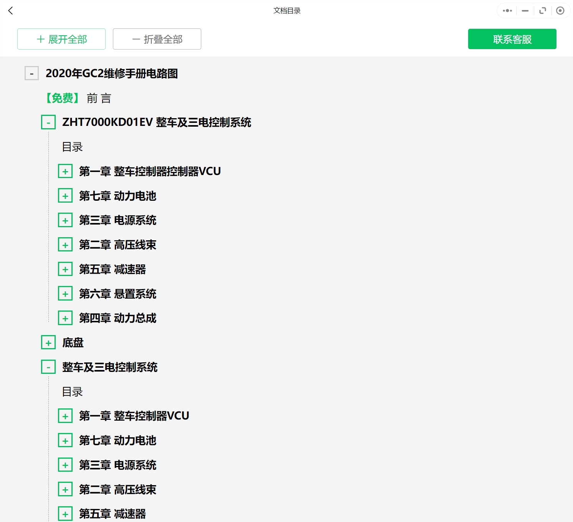Open the three-dots more options menu
This screenshot has width=573, height=522.
pyautogui.click(x=507, y=11)
